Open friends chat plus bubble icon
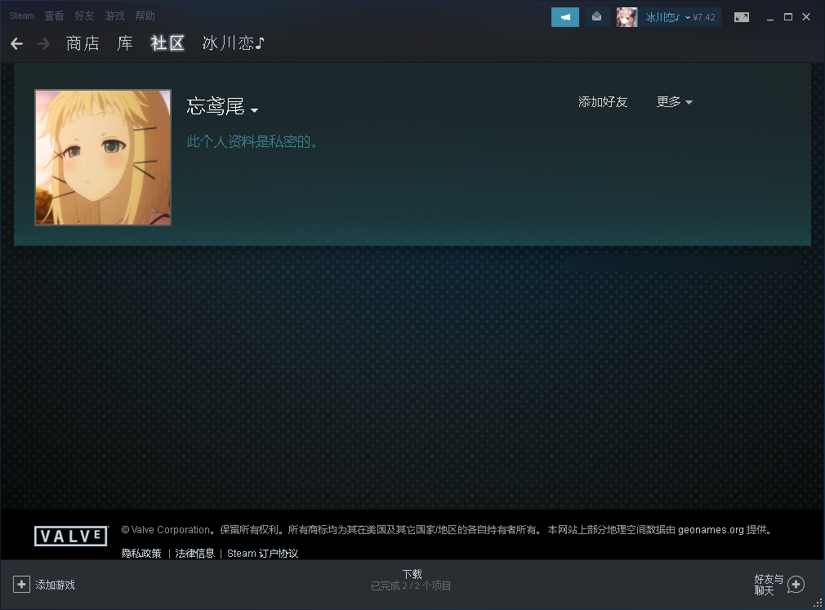The width and height of the screenshot is (825, 610). [x=796, y=584]
